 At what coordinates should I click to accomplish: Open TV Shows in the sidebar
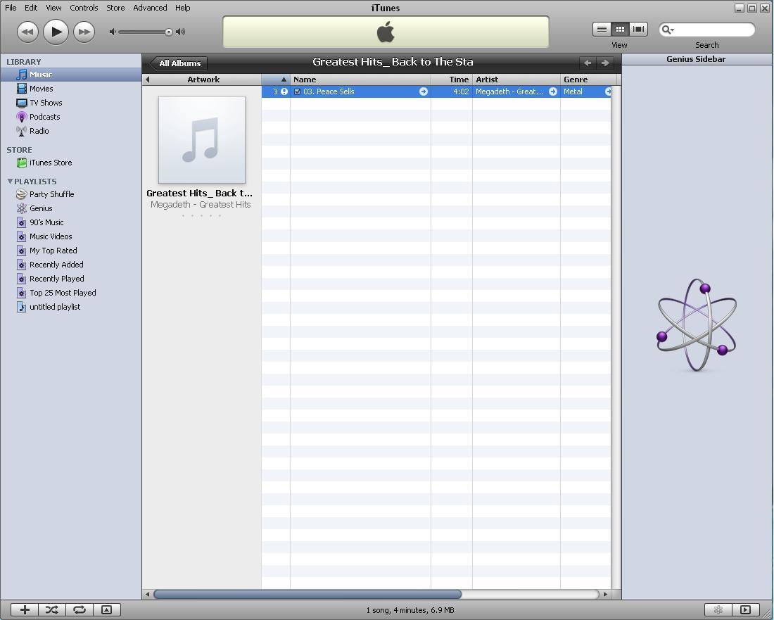point(71,103)
